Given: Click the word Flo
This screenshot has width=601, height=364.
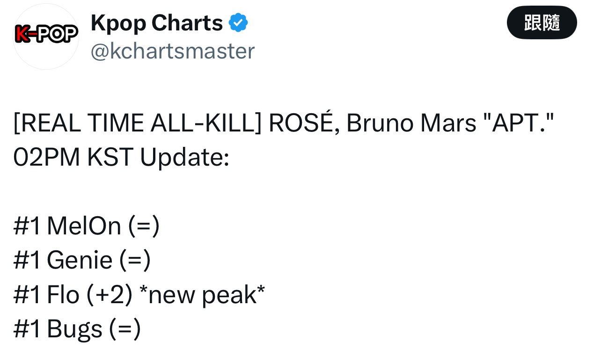Looking at the screenshot, I should tap(63, 295).
